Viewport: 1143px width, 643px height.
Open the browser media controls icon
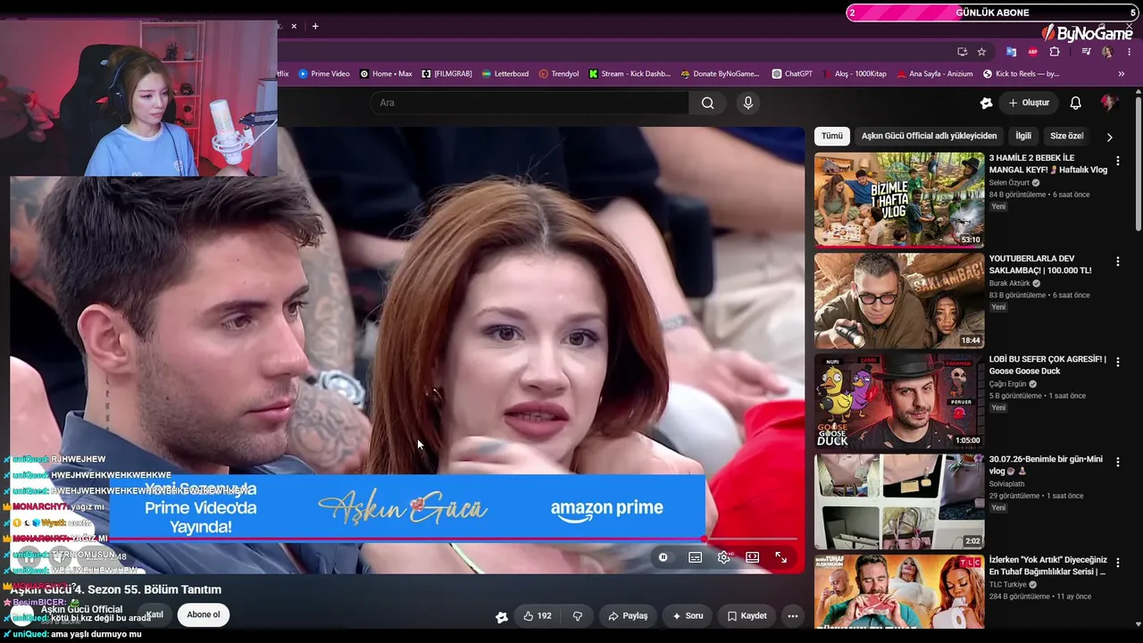[x=1086, y=52]
